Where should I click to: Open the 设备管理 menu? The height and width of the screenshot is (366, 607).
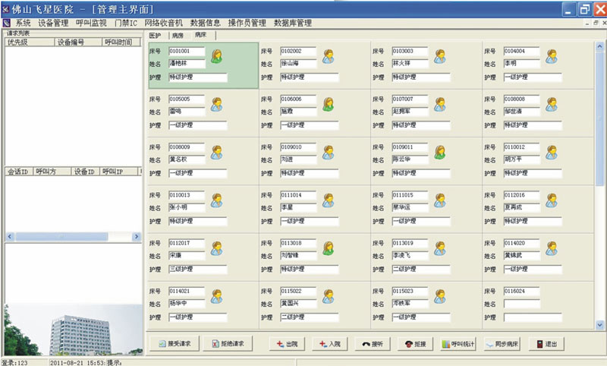tap(53, 23)
